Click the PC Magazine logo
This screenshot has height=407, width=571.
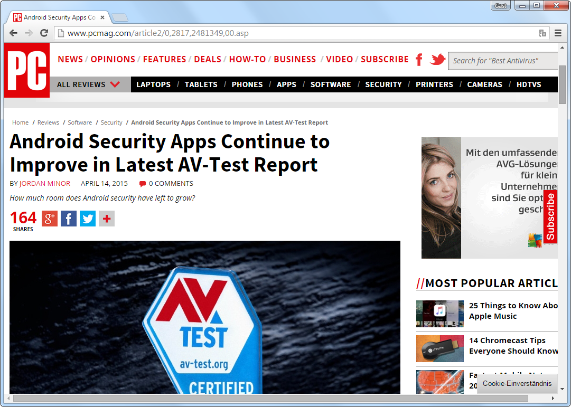click(x=25, y=70)
